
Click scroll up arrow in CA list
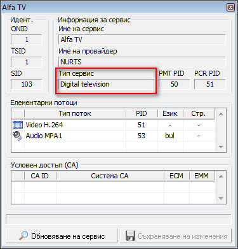click(x=221, y=176)
